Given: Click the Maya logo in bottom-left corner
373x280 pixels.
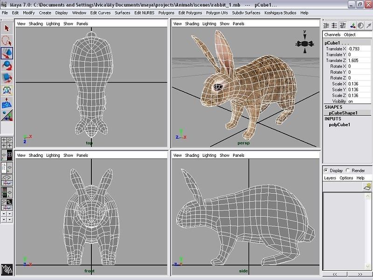Looking at the screenshot, I should click(7, 269).
